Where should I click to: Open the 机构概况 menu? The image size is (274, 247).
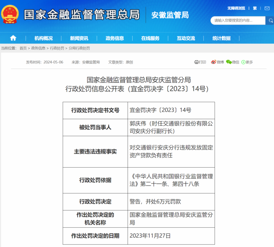pyautogui.click(x=44, y=38)
